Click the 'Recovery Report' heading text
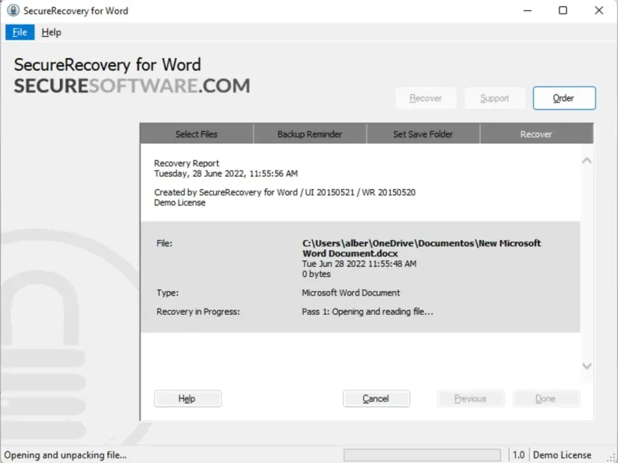618x463 pixels. coord(186,163)
